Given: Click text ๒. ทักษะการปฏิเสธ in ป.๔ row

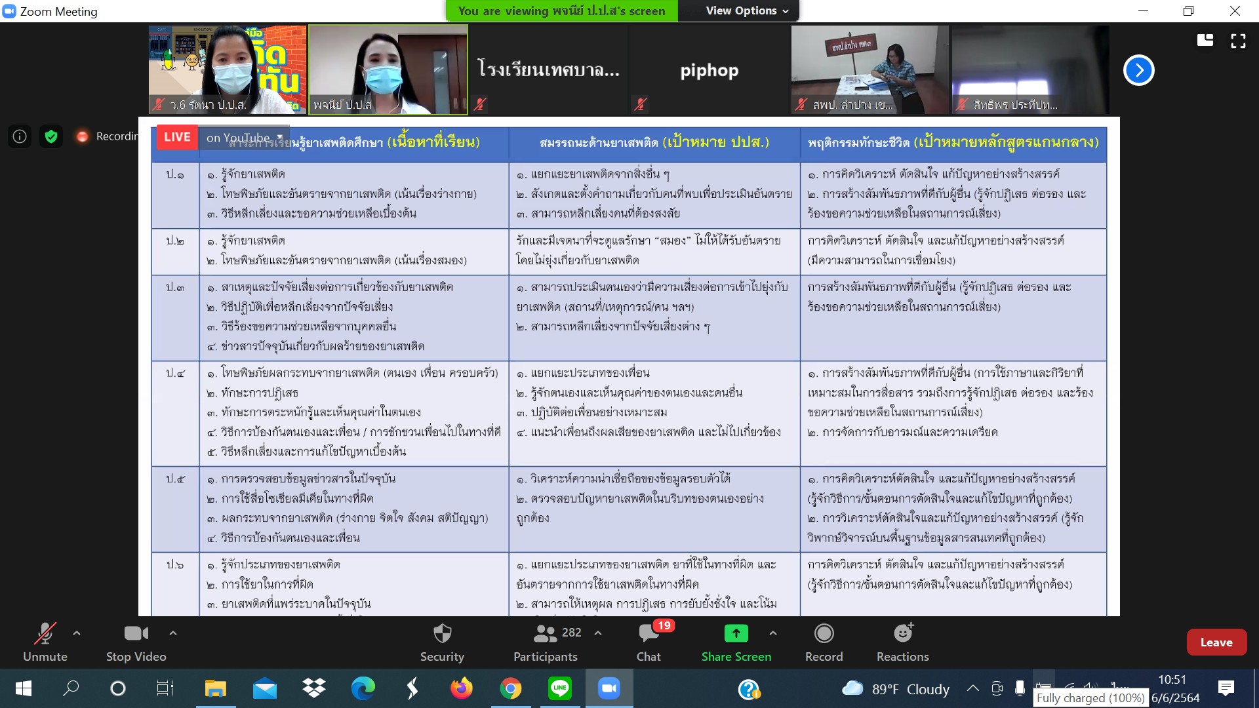Looking at the screenshot, I should (252, 393).
